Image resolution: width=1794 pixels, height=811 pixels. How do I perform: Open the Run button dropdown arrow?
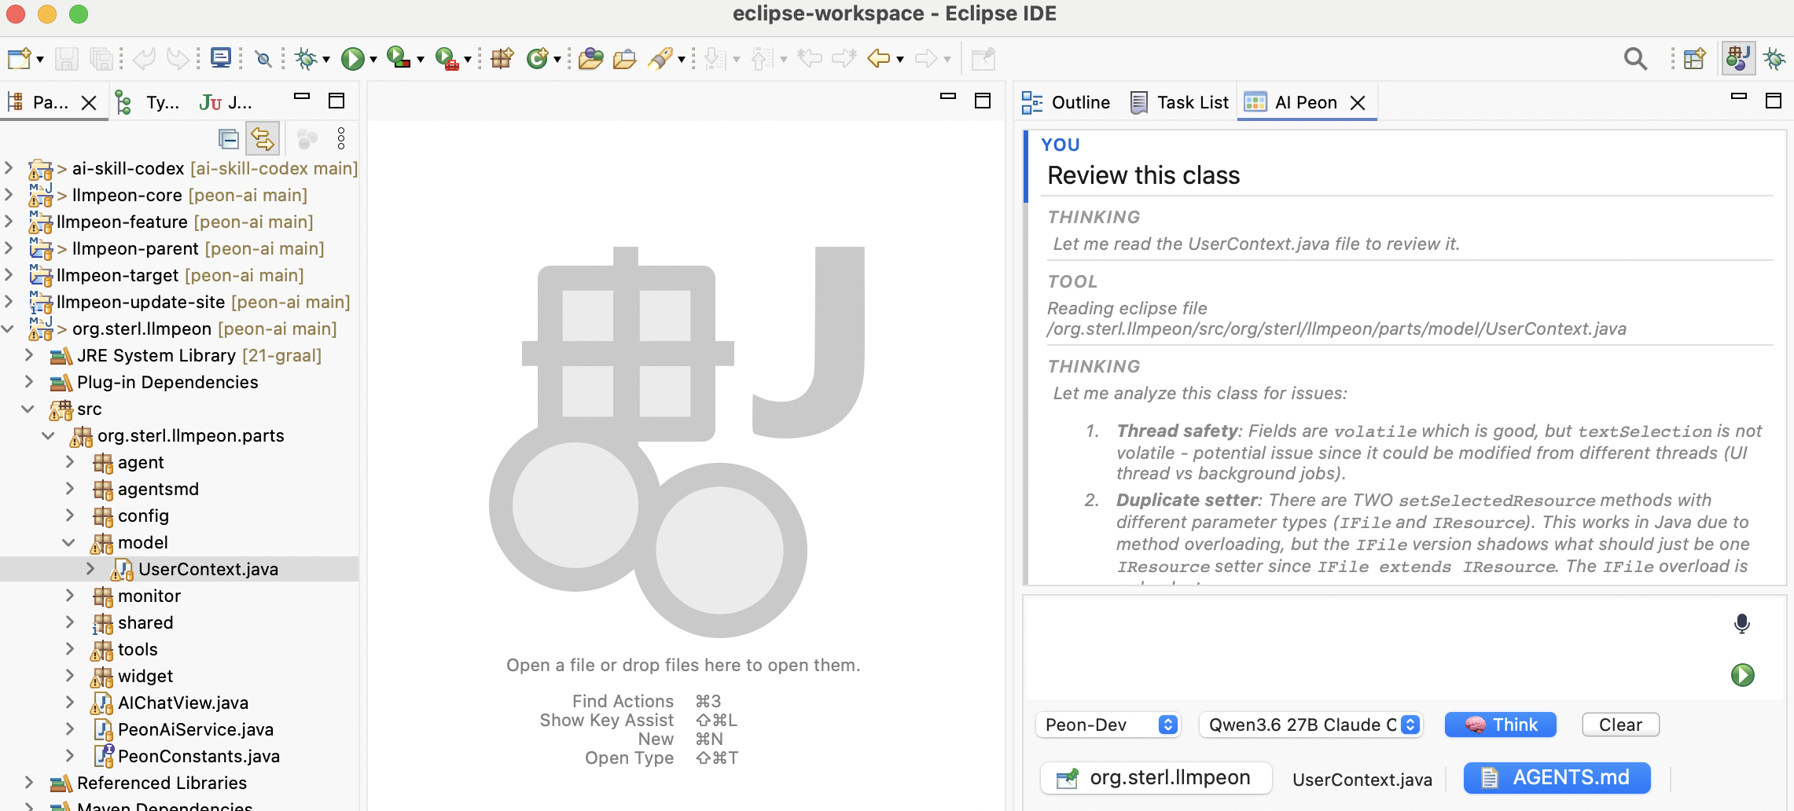pyautogui.click(x=373, y=59)
